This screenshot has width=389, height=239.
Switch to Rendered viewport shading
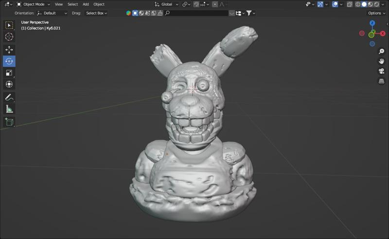click(376, 4)
